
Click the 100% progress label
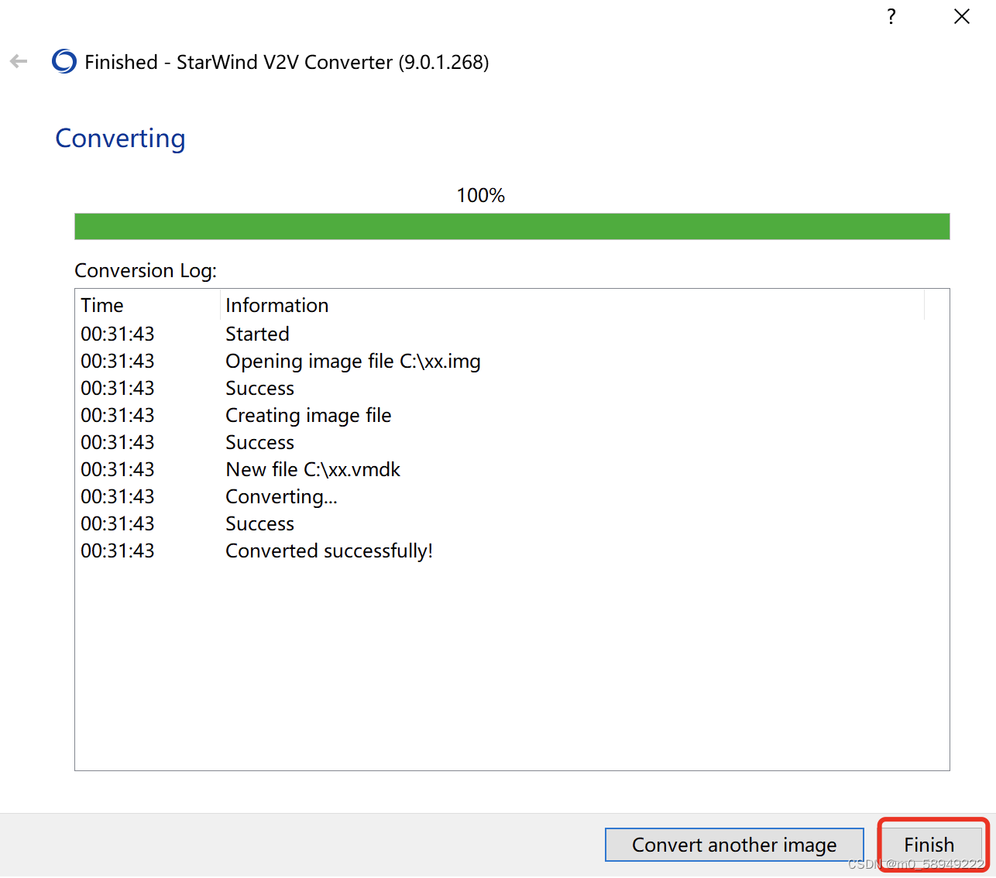point(481,195)
